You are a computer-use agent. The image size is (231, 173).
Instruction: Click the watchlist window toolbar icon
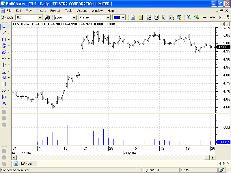[x=149, y=17]
